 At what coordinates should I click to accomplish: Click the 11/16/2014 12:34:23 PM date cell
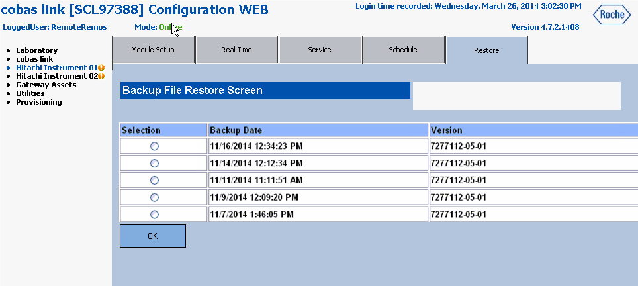[x=318, y=146]
